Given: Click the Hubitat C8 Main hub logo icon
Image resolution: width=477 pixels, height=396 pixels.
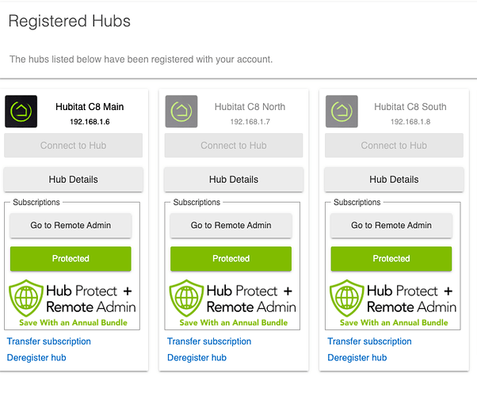Looking at the screenshot, I should tap(21, 112).
